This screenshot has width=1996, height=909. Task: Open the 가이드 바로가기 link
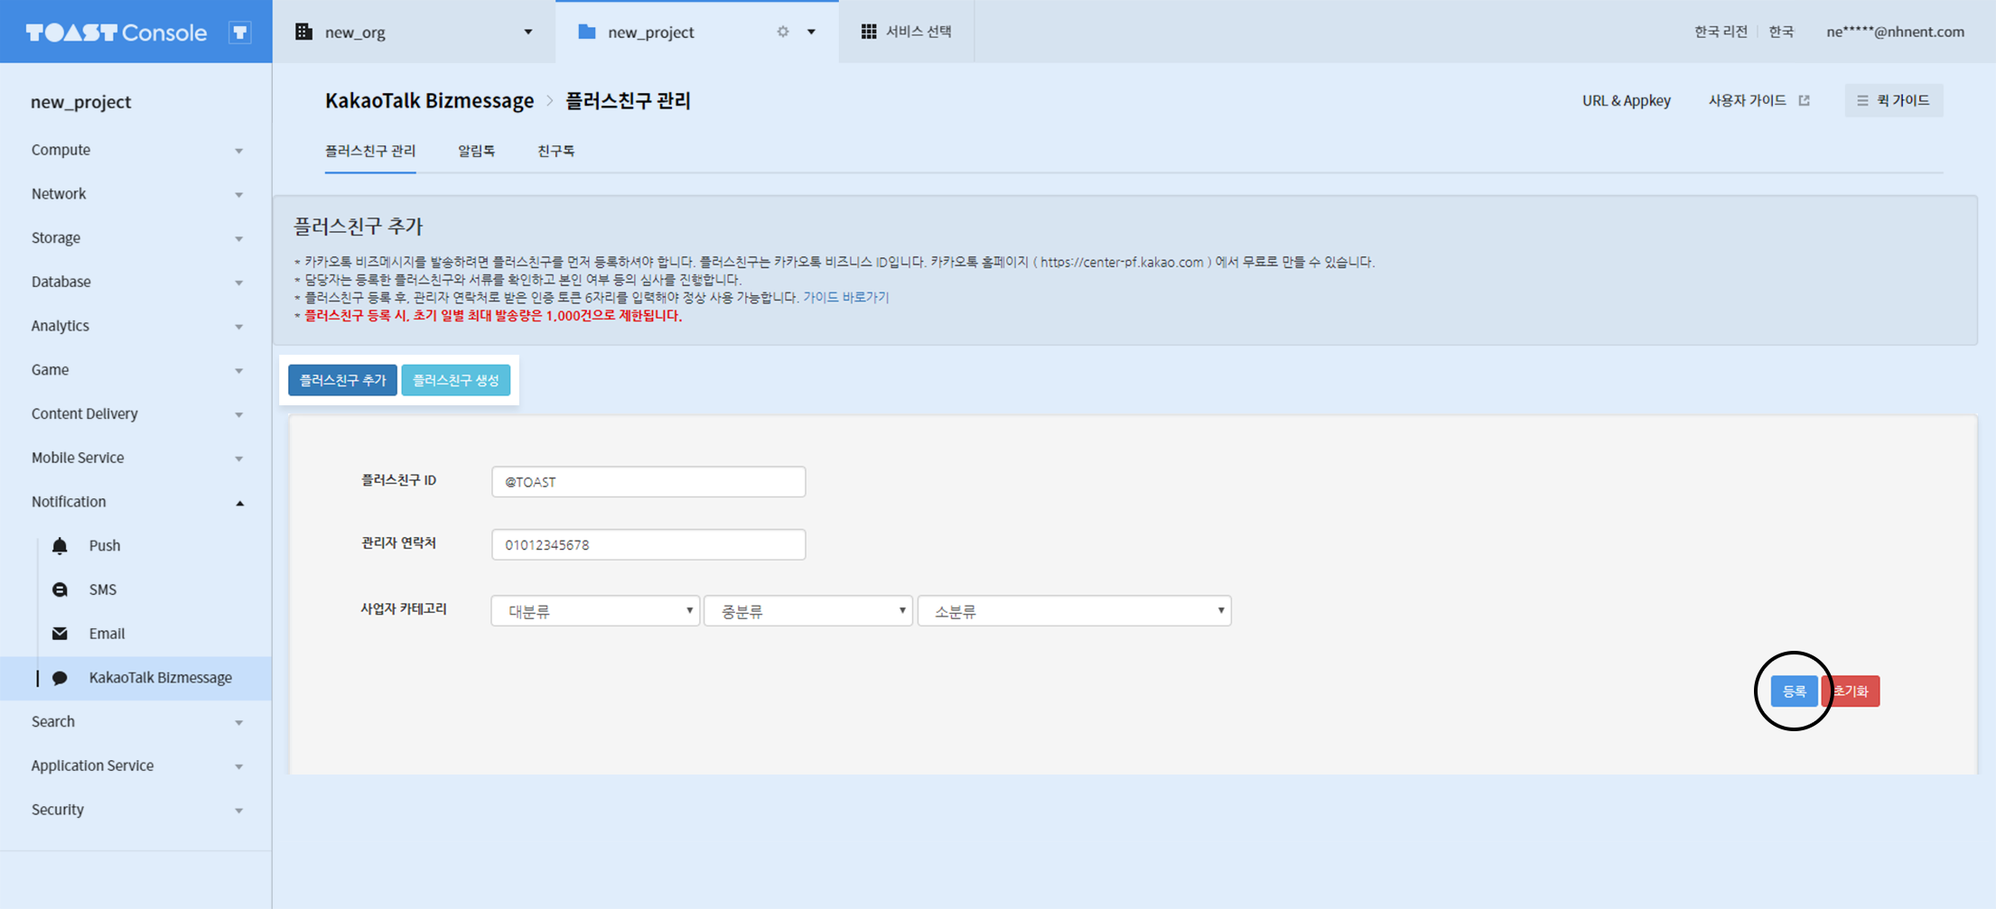tap(846, 297)
